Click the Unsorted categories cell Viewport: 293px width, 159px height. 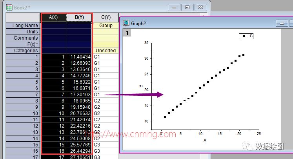pyautogui.click(x=106, y=51)
